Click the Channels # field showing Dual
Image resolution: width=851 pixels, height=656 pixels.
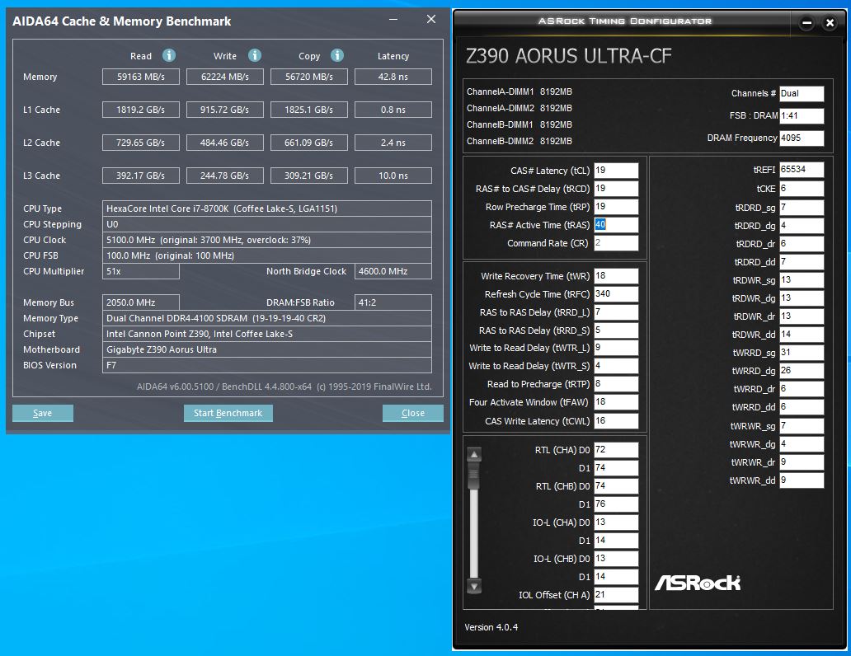pyautogui.click(x=802, y=93)
